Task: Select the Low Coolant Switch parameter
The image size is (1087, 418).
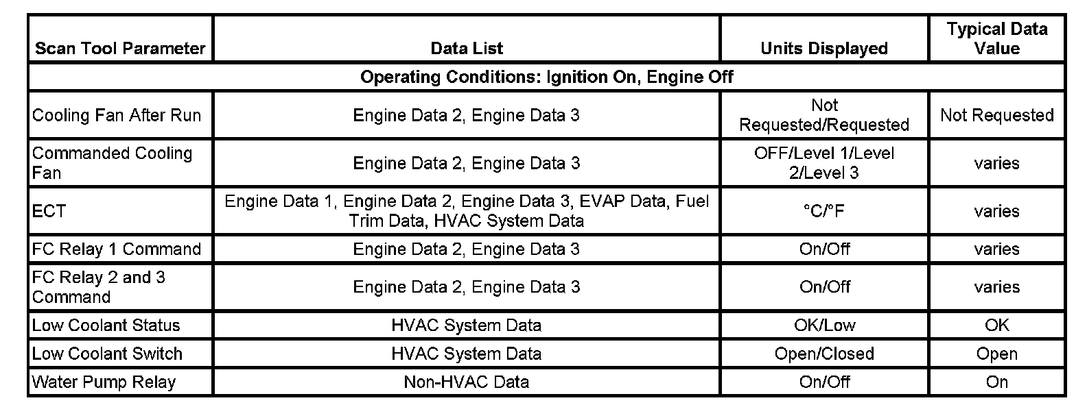Action: (x=108, y=354)
